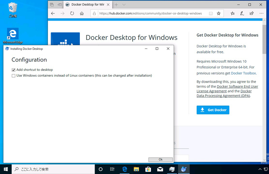Image resolution: width=269 pixels, height=174 pixels.
Task: Go to Edge home page
Action: pos(82,13)
